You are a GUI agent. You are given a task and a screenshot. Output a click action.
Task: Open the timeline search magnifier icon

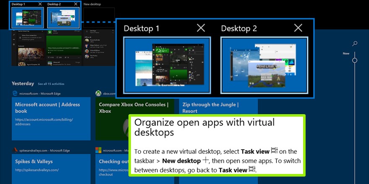(x=355, y=43)
